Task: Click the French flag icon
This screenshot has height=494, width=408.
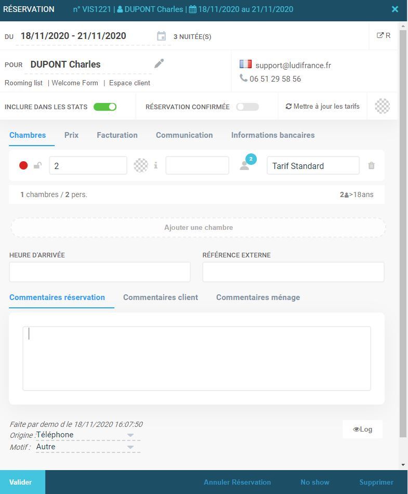Action: coord(245,64)
